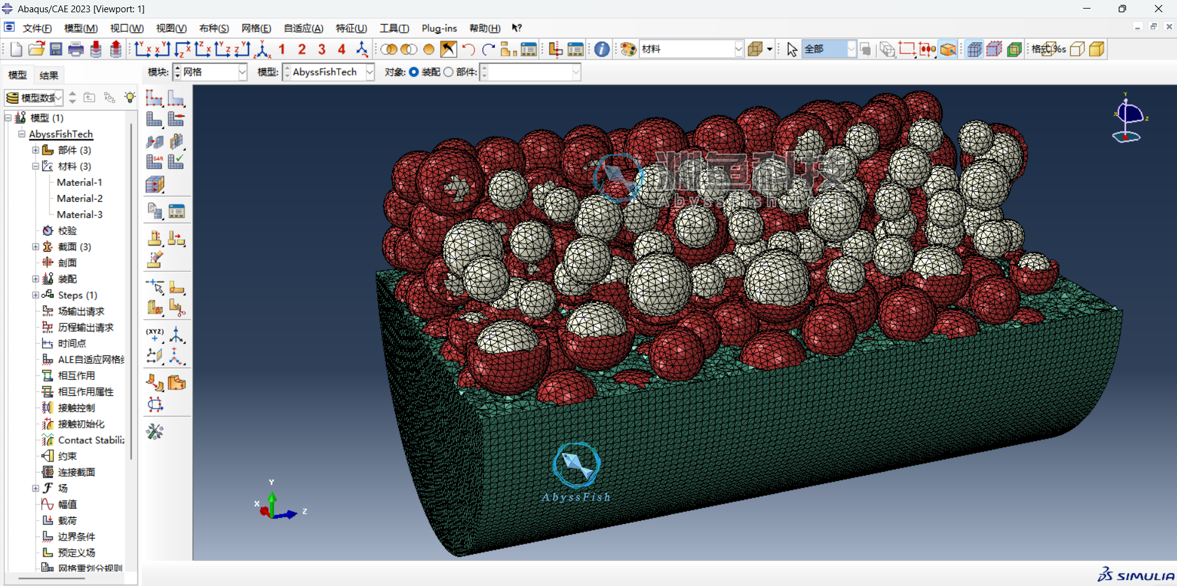This screenshot has width=1177, height=586.
Task: Print the current viewport
Action: click(x=76, y=49)
